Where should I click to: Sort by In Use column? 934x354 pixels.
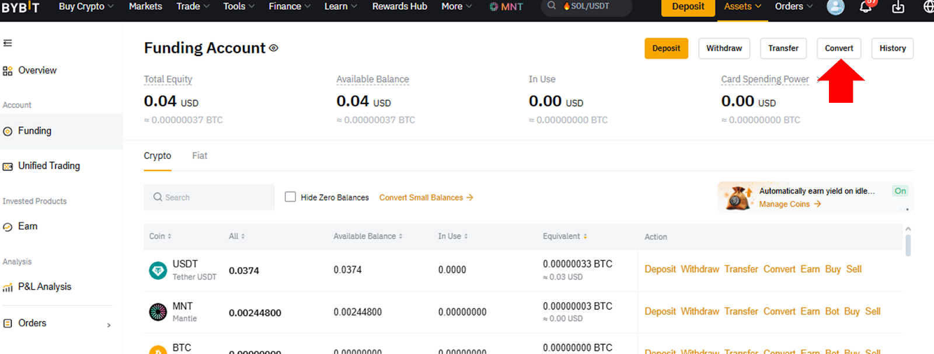[x=453, y=237]
